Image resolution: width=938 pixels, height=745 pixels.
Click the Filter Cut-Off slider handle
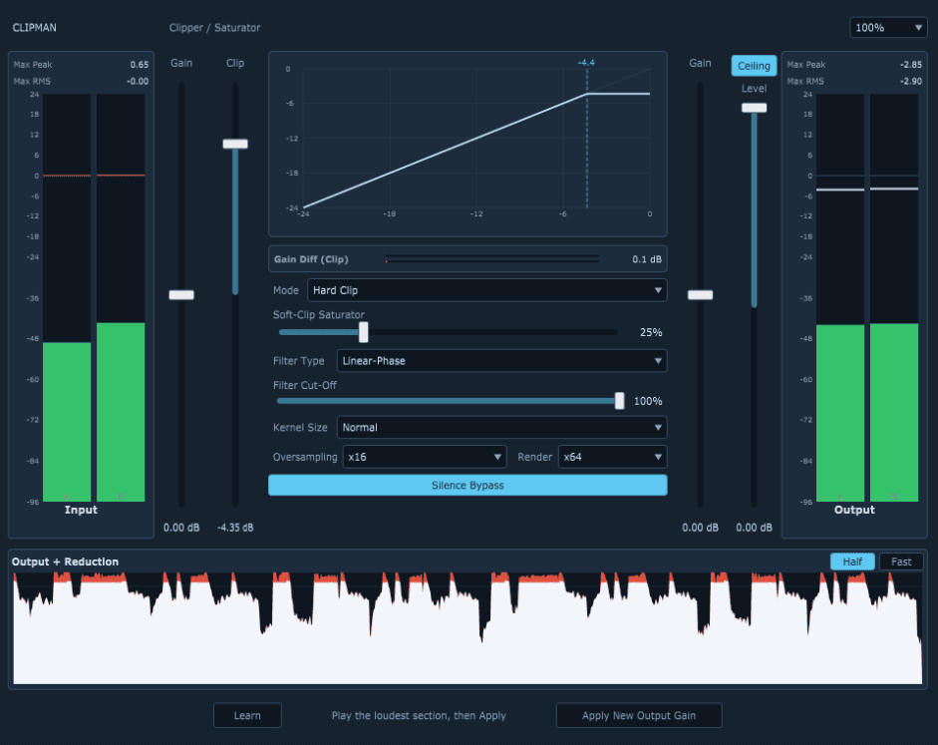(x=619, y=401)
